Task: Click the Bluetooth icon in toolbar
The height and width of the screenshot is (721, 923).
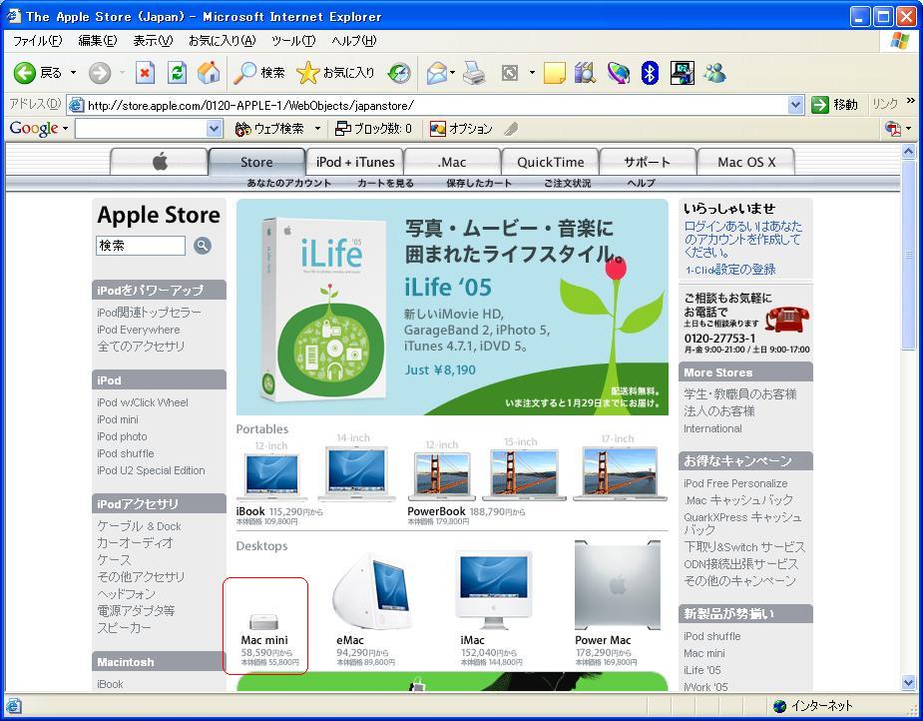Action: coord(650,73)
